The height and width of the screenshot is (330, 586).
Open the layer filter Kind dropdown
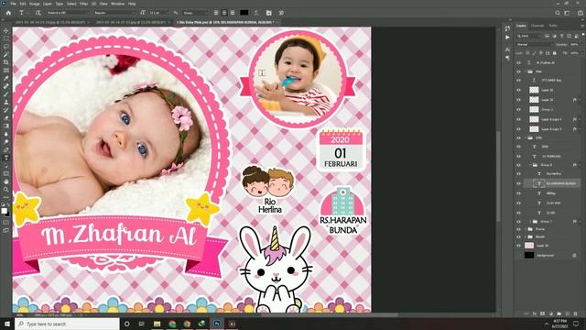pyautogui.click(x=529, y=36)
